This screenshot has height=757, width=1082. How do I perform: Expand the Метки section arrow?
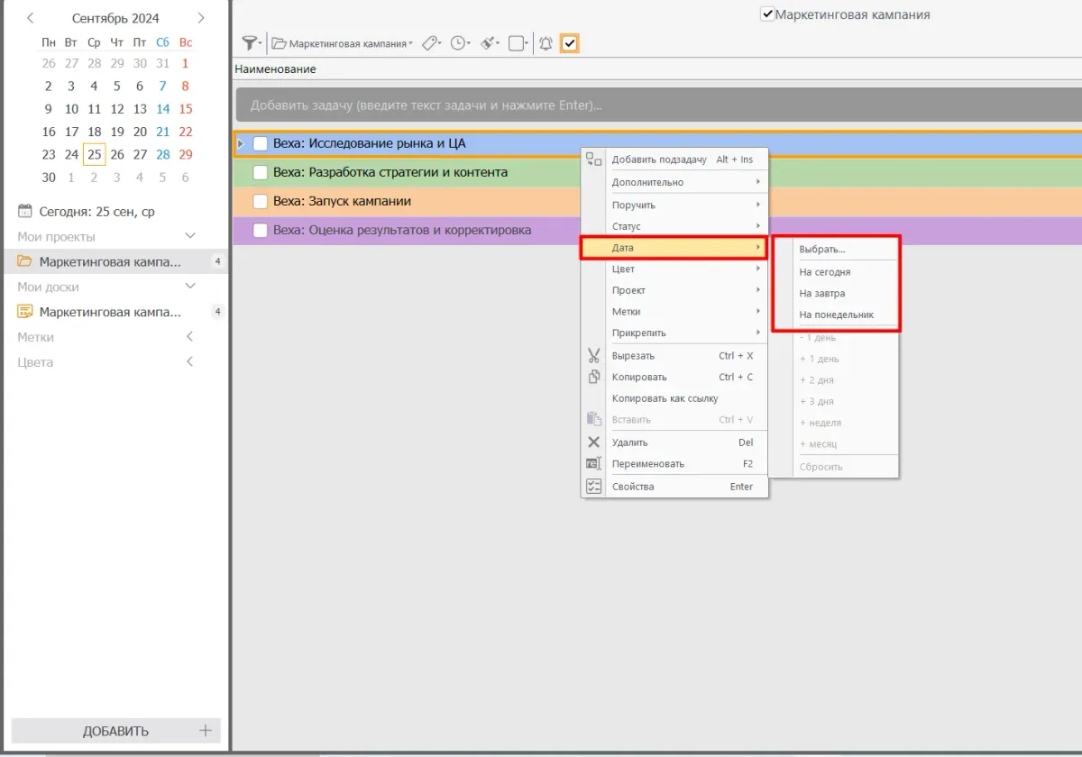point(190,337)
